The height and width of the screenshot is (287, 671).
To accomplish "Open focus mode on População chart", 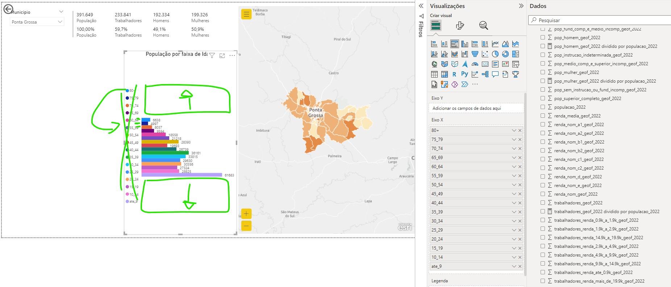I will [x=222, y=55].
